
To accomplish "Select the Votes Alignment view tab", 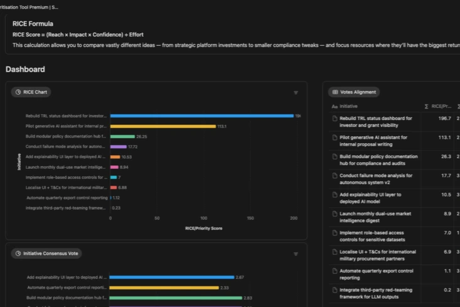I will [354, 92].
